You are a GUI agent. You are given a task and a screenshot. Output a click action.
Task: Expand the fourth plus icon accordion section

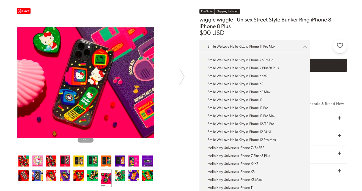(x=339, y=171)
